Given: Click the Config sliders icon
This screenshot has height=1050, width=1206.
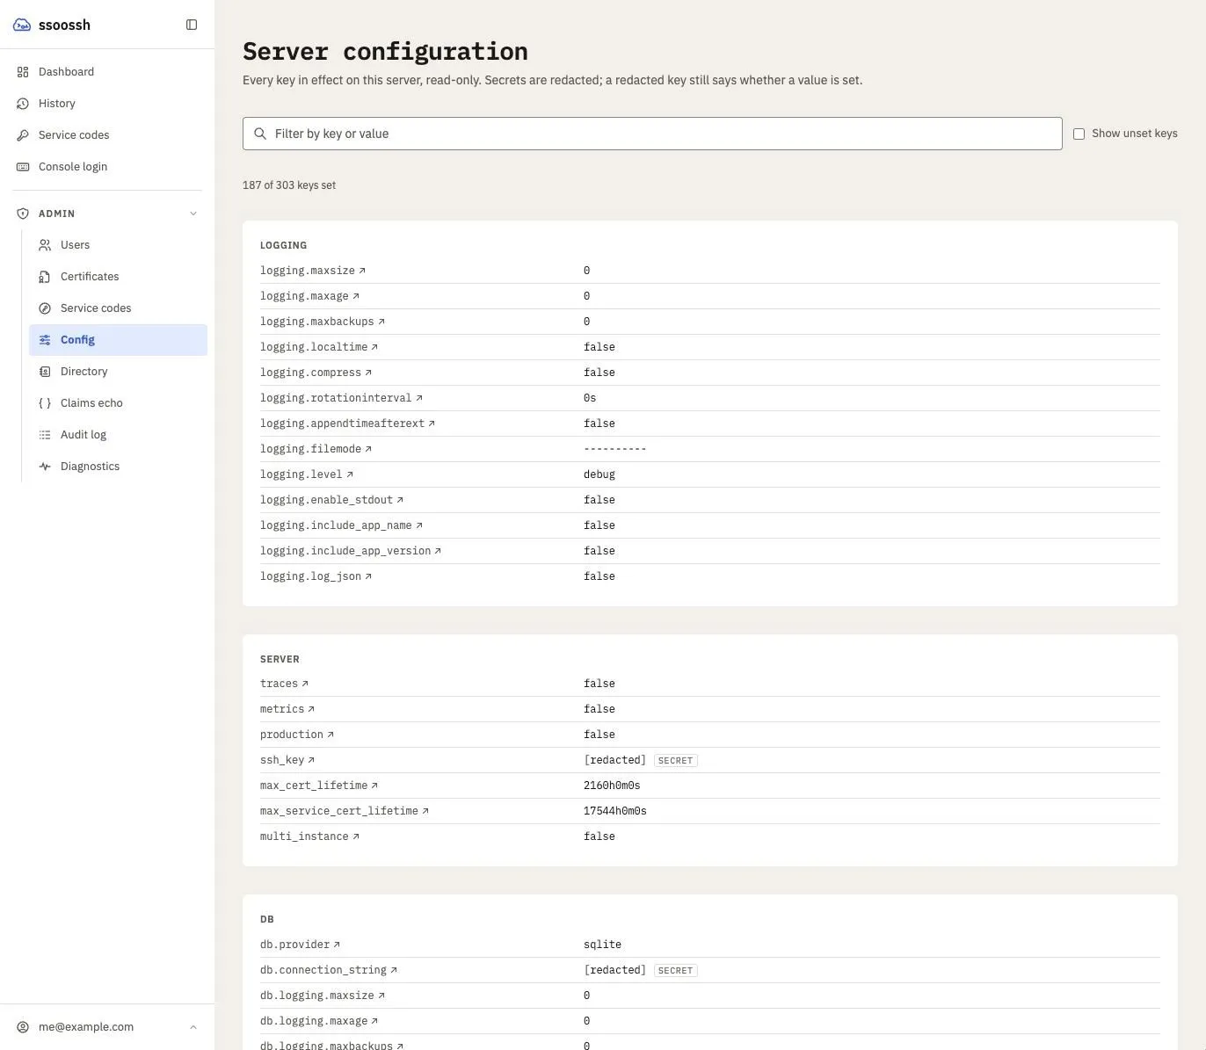Looking at the screenshot, I should point(45,340).
